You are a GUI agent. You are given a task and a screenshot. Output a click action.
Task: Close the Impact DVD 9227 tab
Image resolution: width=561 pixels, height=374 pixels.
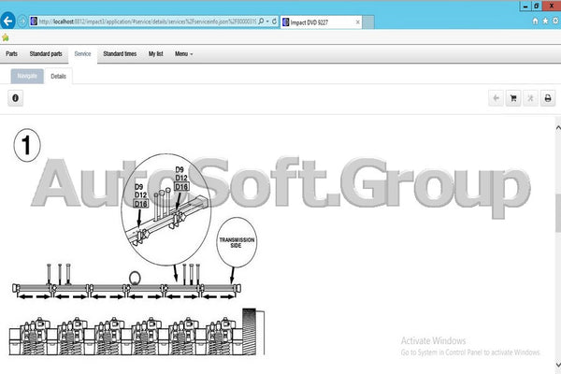(x=357, y=22)
